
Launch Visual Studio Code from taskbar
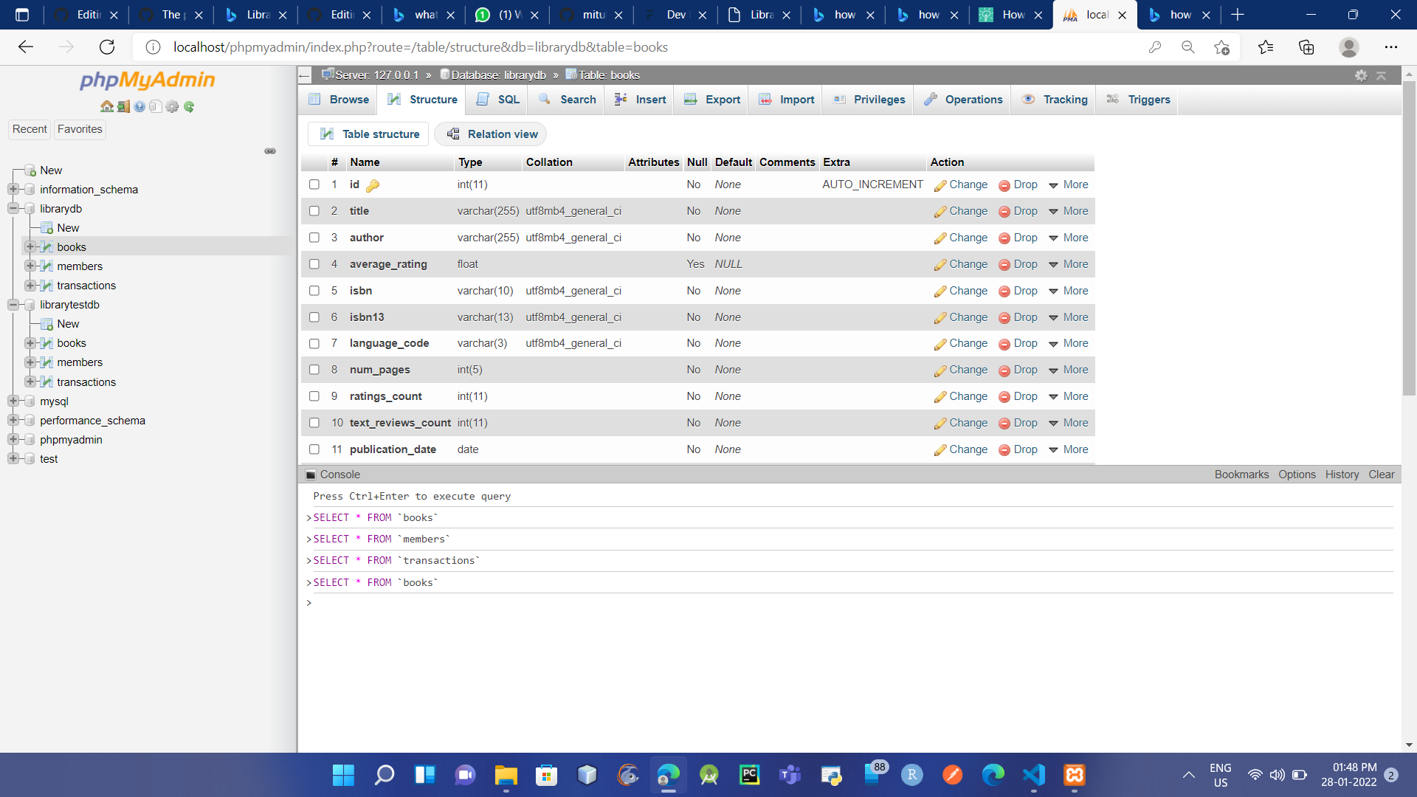(x=1033, y=776)
